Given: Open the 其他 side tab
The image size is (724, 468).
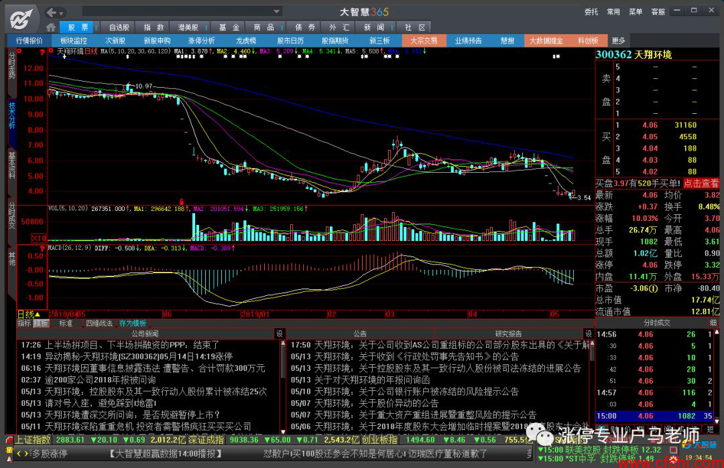Looking at the screenshot, I should pyautogui.click(x=11, y=258).
